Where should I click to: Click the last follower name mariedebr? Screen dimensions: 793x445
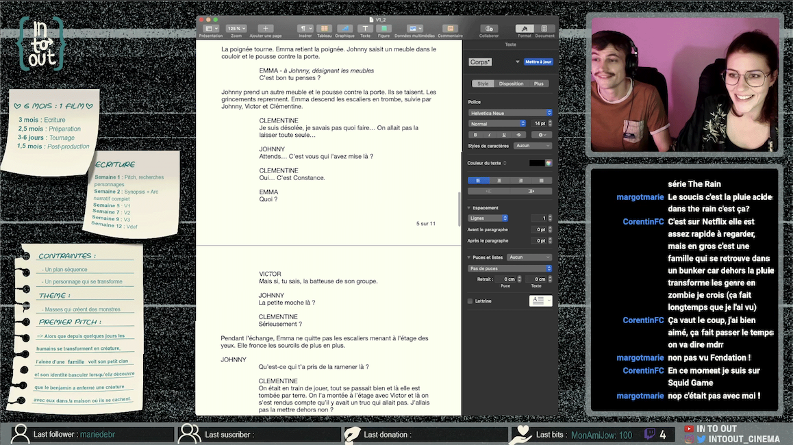(98, 434)
